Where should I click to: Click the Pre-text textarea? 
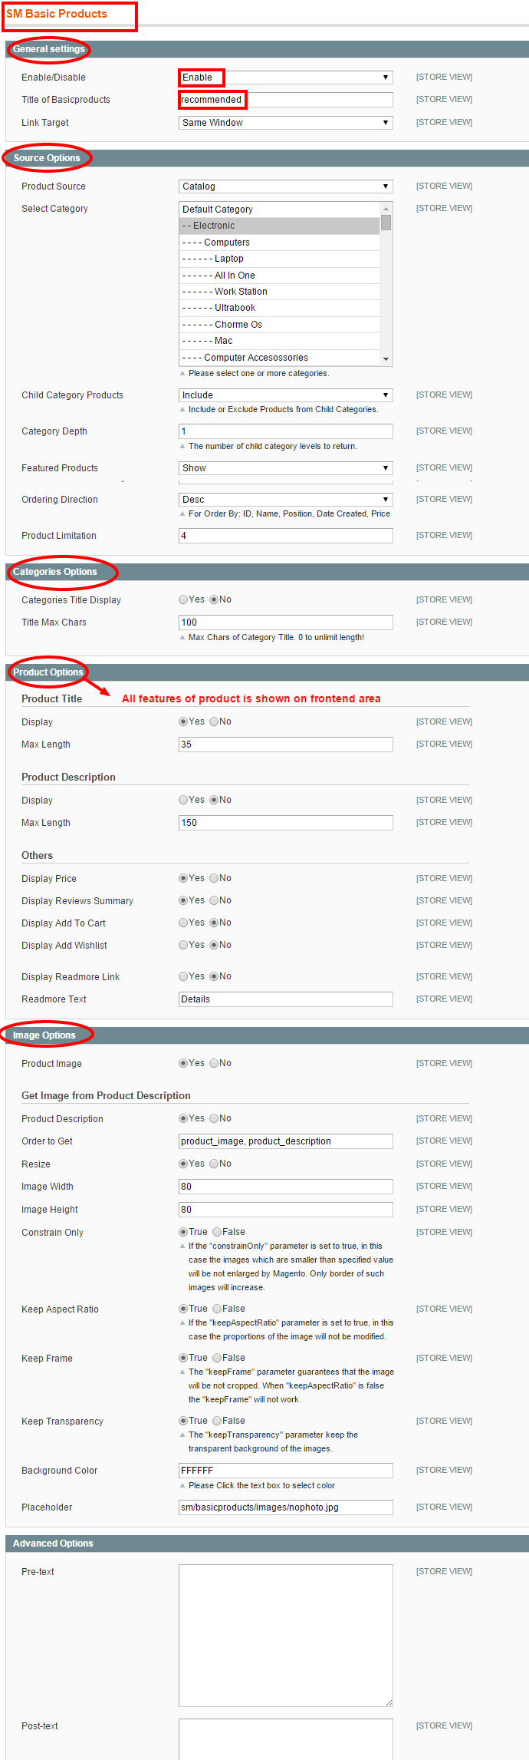click(x=285, y=1636)
